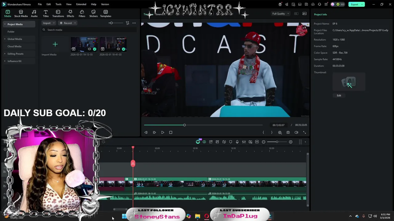Click the zoom-to-fit timeline icon

257,142
